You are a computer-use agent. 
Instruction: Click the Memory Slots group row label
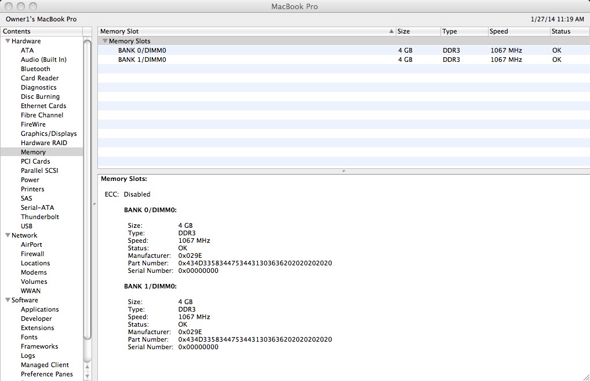pos(129,41)
